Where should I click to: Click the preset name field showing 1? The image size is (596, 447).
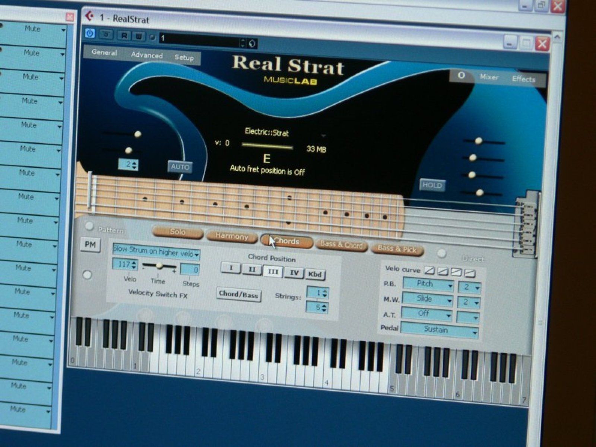[199, 40]
